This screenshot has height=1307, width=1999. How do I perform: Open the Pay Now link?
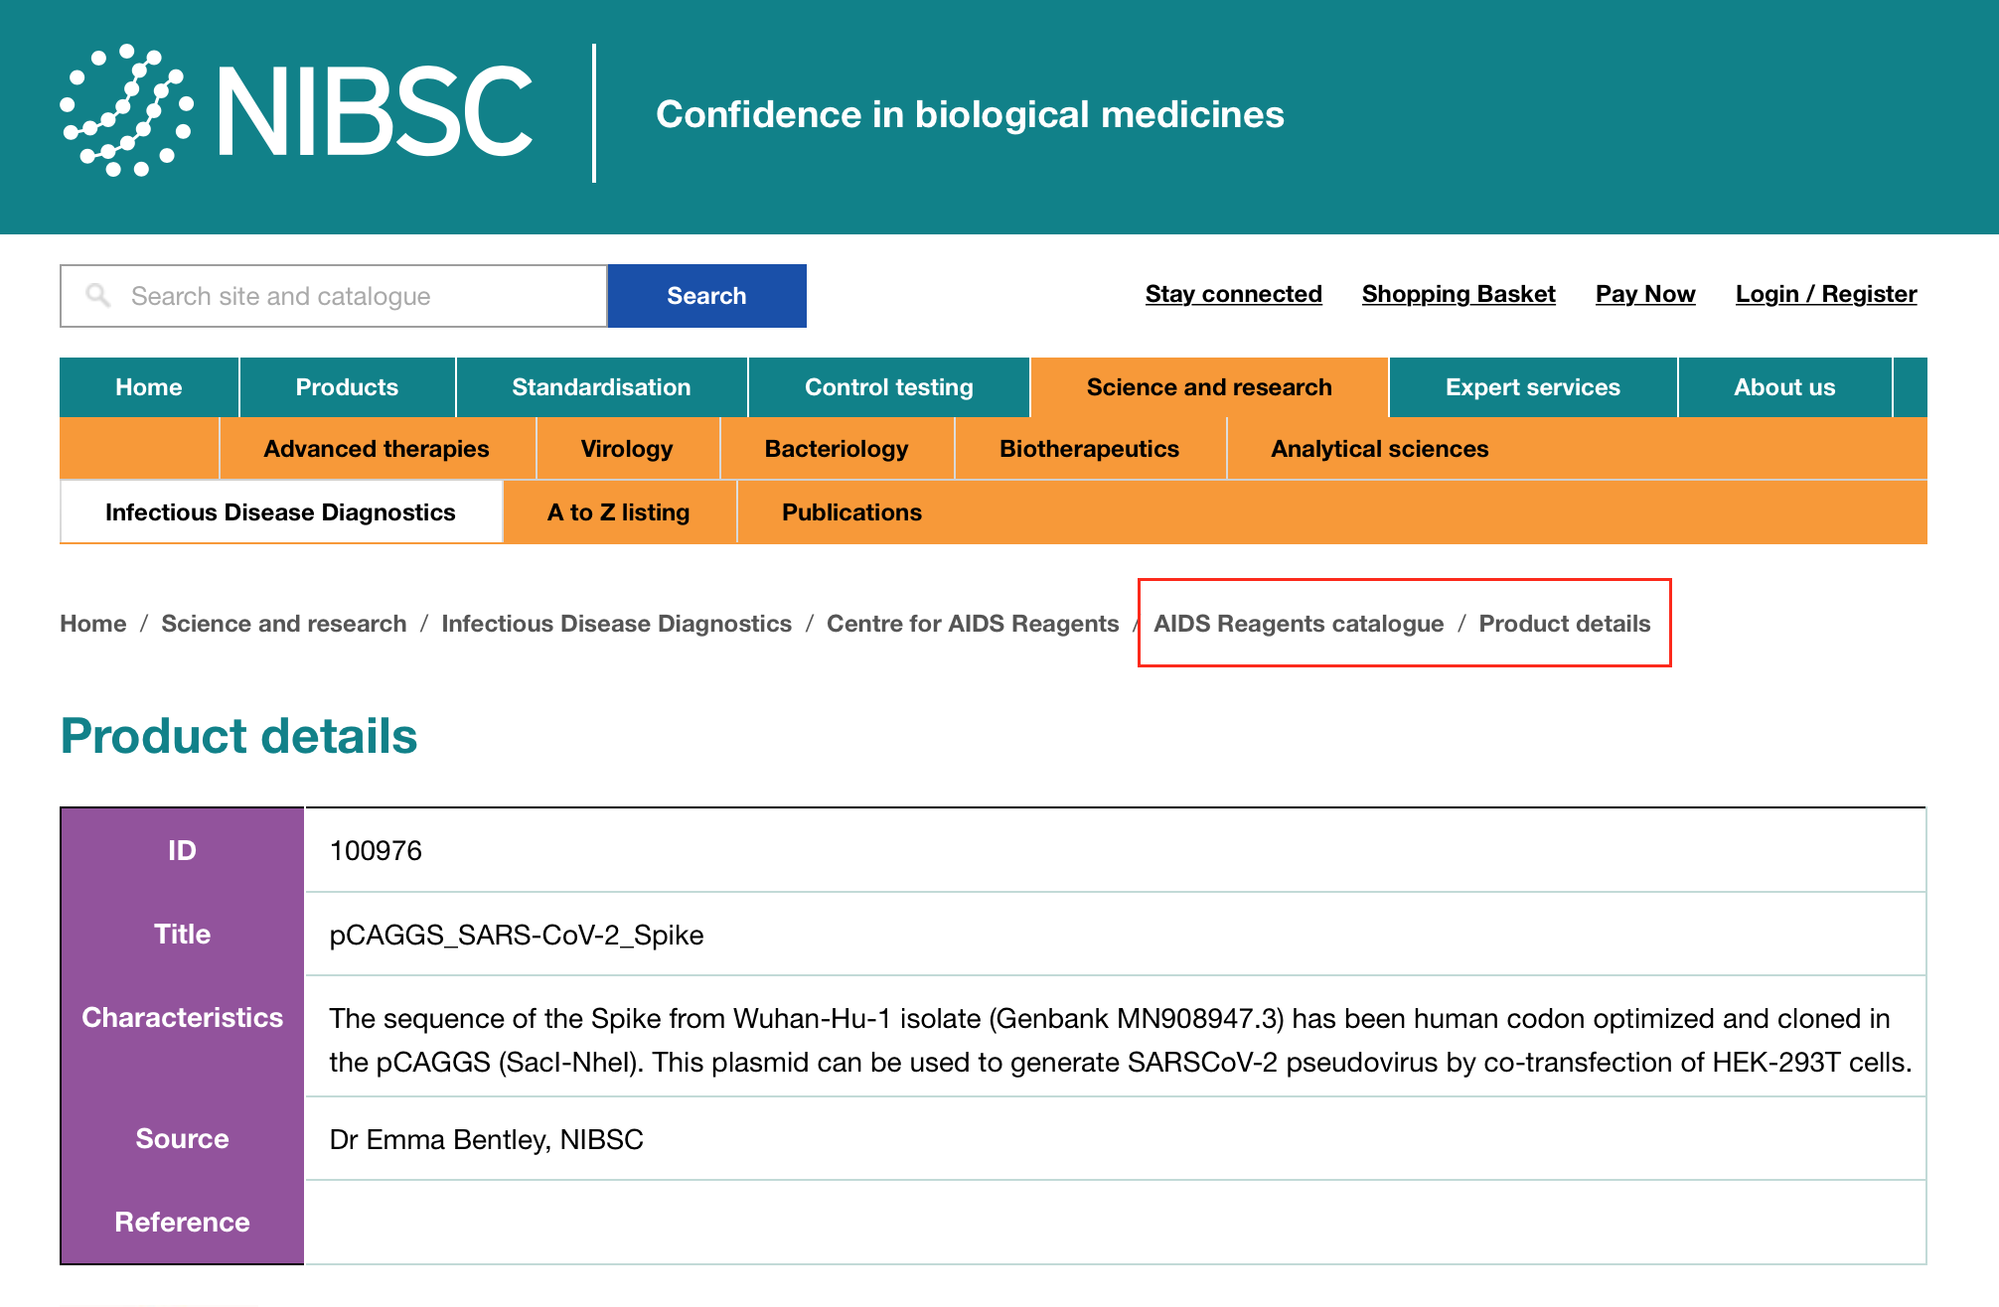click(x=1644, y=294)
